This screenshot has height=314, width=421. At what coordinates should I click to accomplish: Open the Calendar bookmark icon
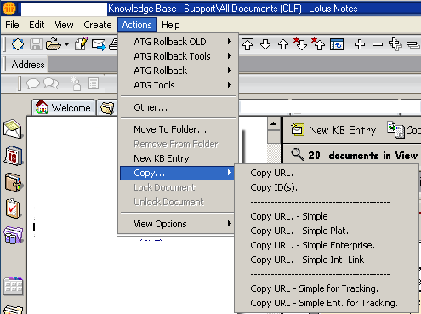coord(13,156)
